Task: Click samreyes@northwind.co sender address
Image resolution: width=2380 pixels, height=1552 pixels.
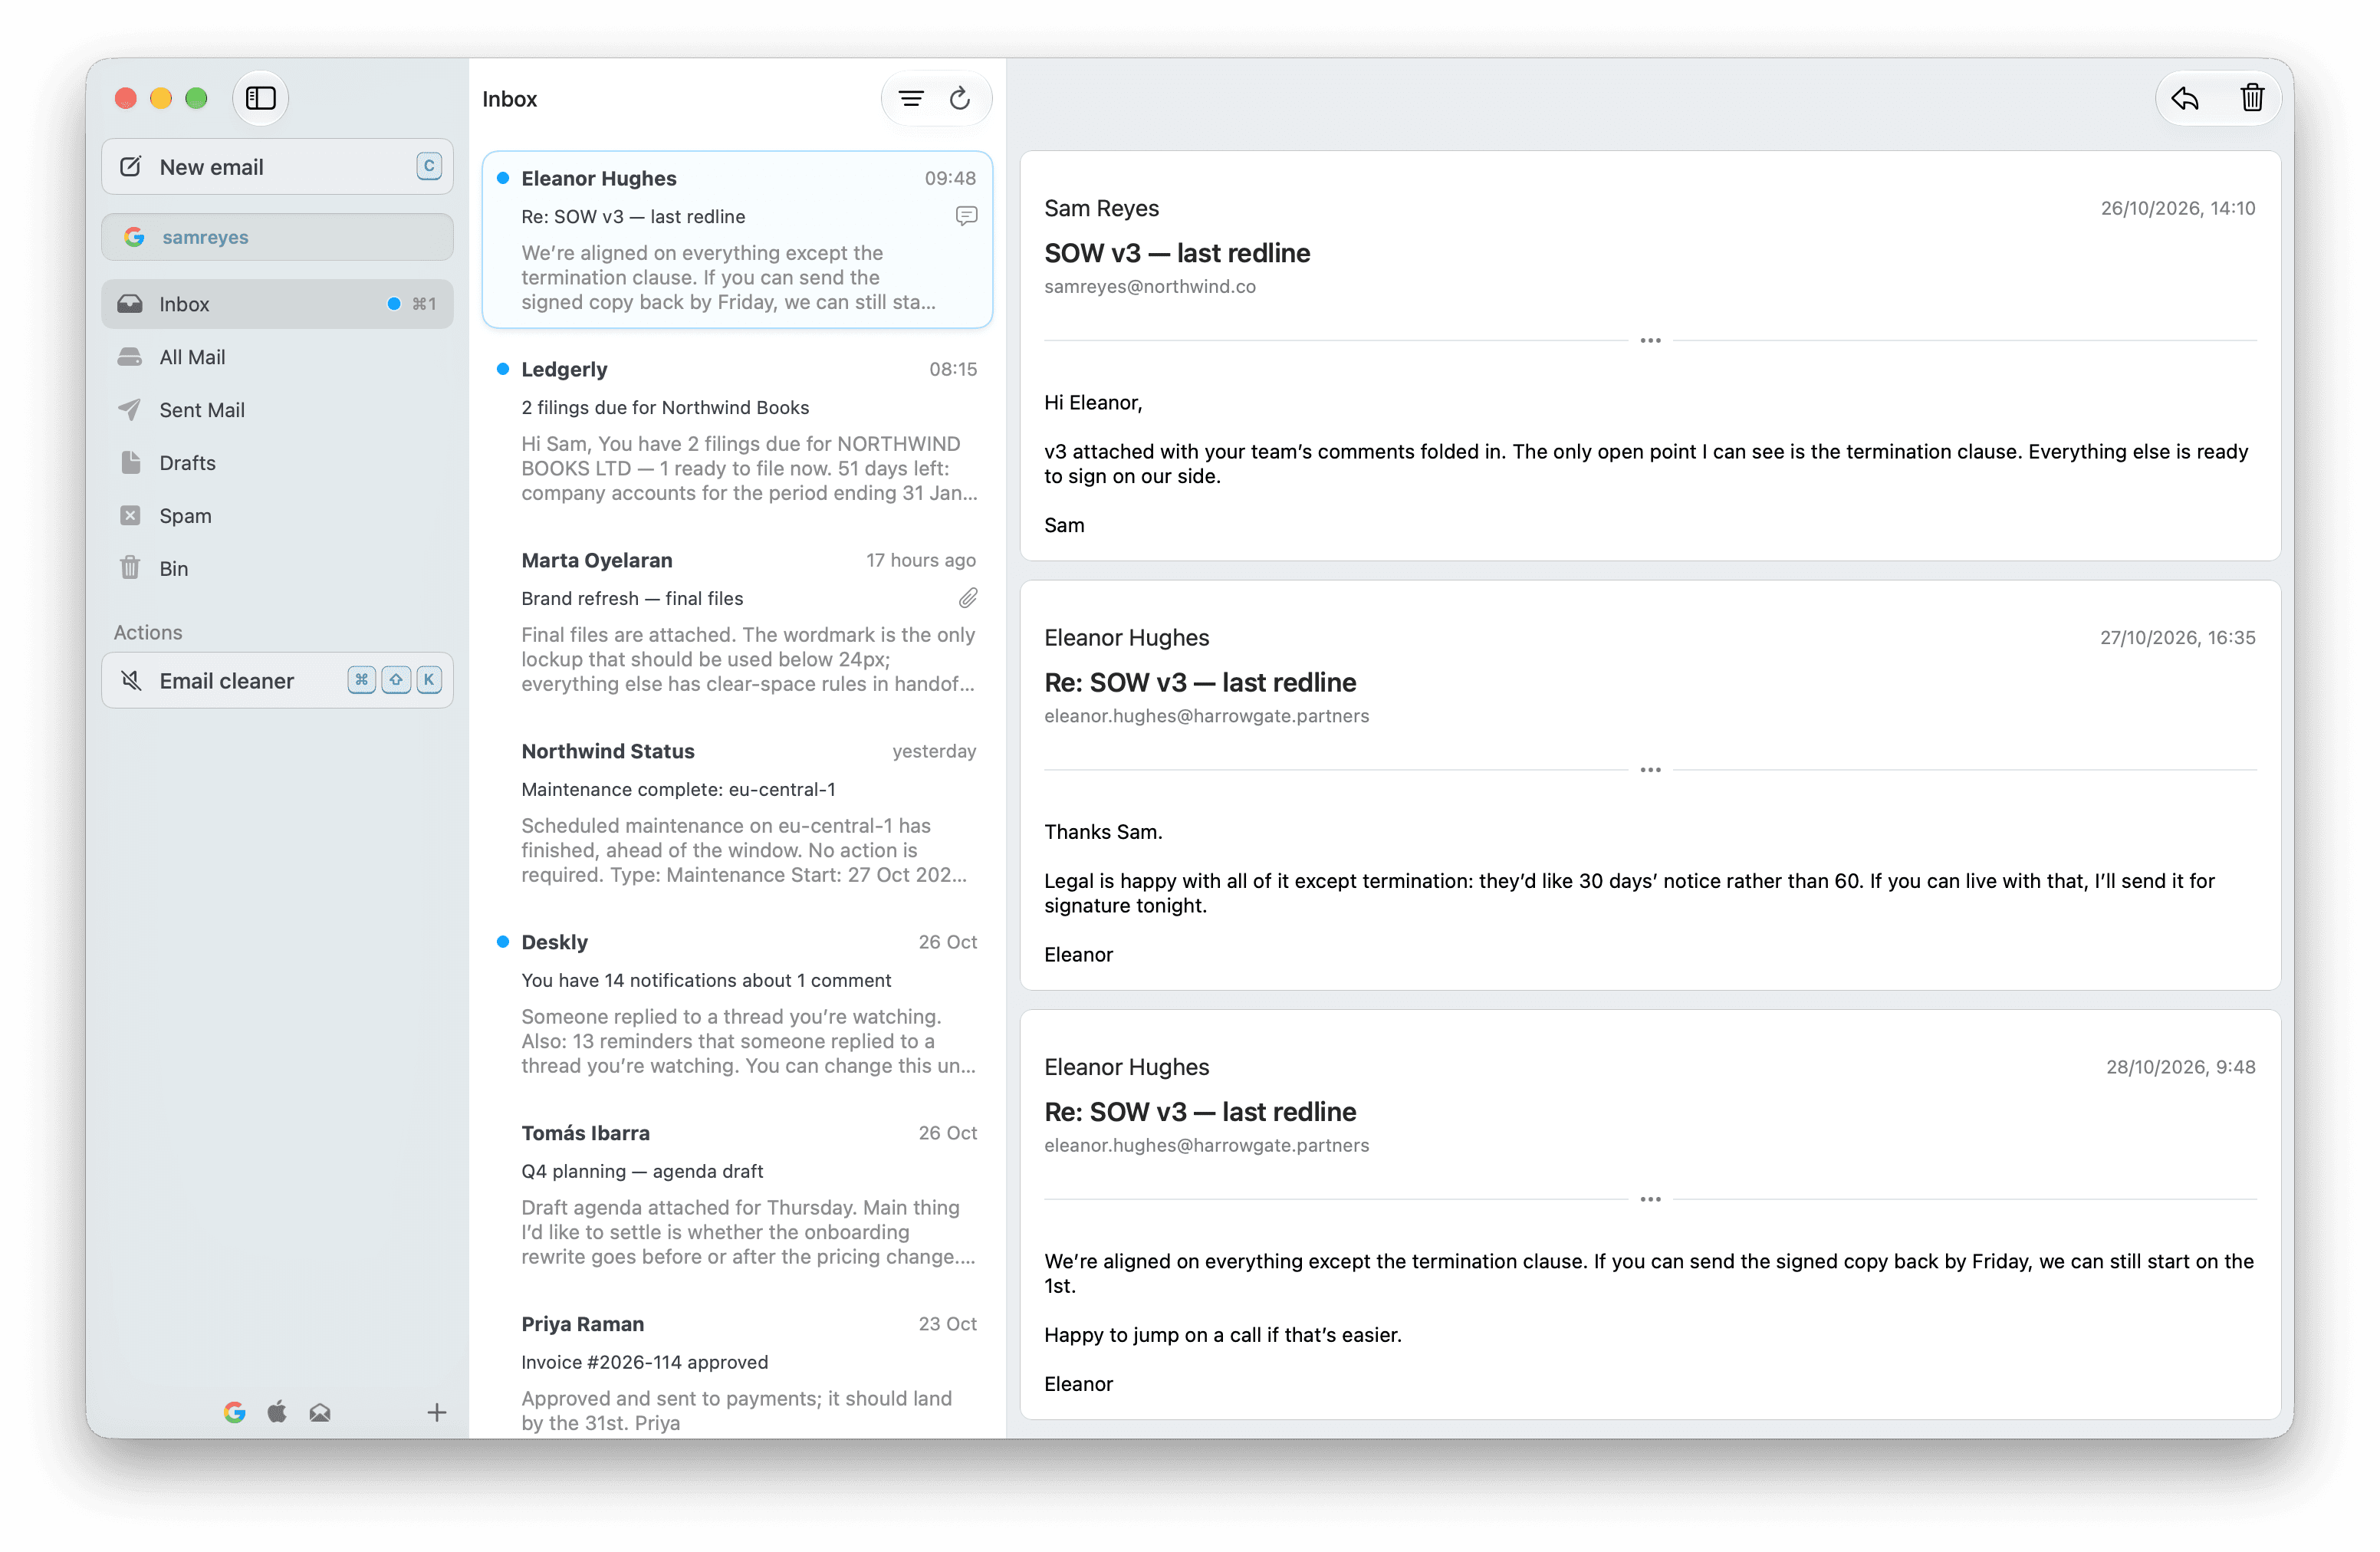Action: pos(1150,287)
